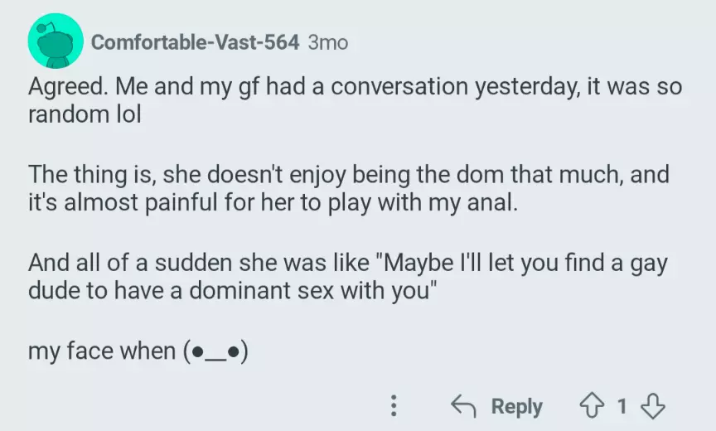Screen dimensions: 716x431
Task: Click the "my face when" text
Action: coord(100,351)
